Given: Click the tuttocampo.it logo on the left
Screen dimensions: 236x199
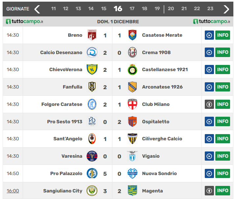Looking at the screenshot, I should click(x=25, y=22).
